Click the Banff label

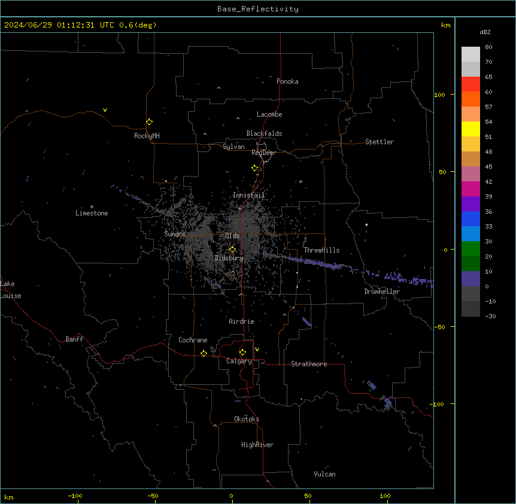click(x=74, y=339)
